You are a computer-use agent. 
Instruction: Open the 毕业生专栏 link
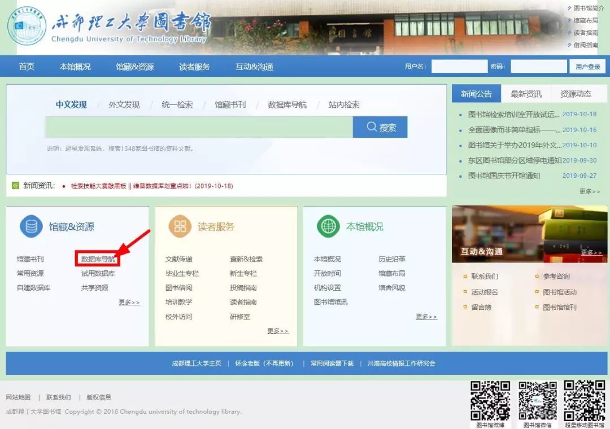pyautogui.click(x=182, y=273)
